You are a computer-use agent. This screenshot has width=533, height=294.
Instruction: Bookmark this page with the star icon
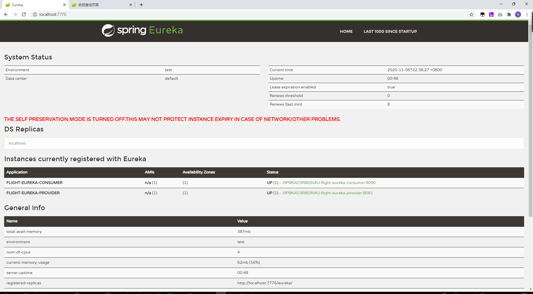(x=471, y=14)
